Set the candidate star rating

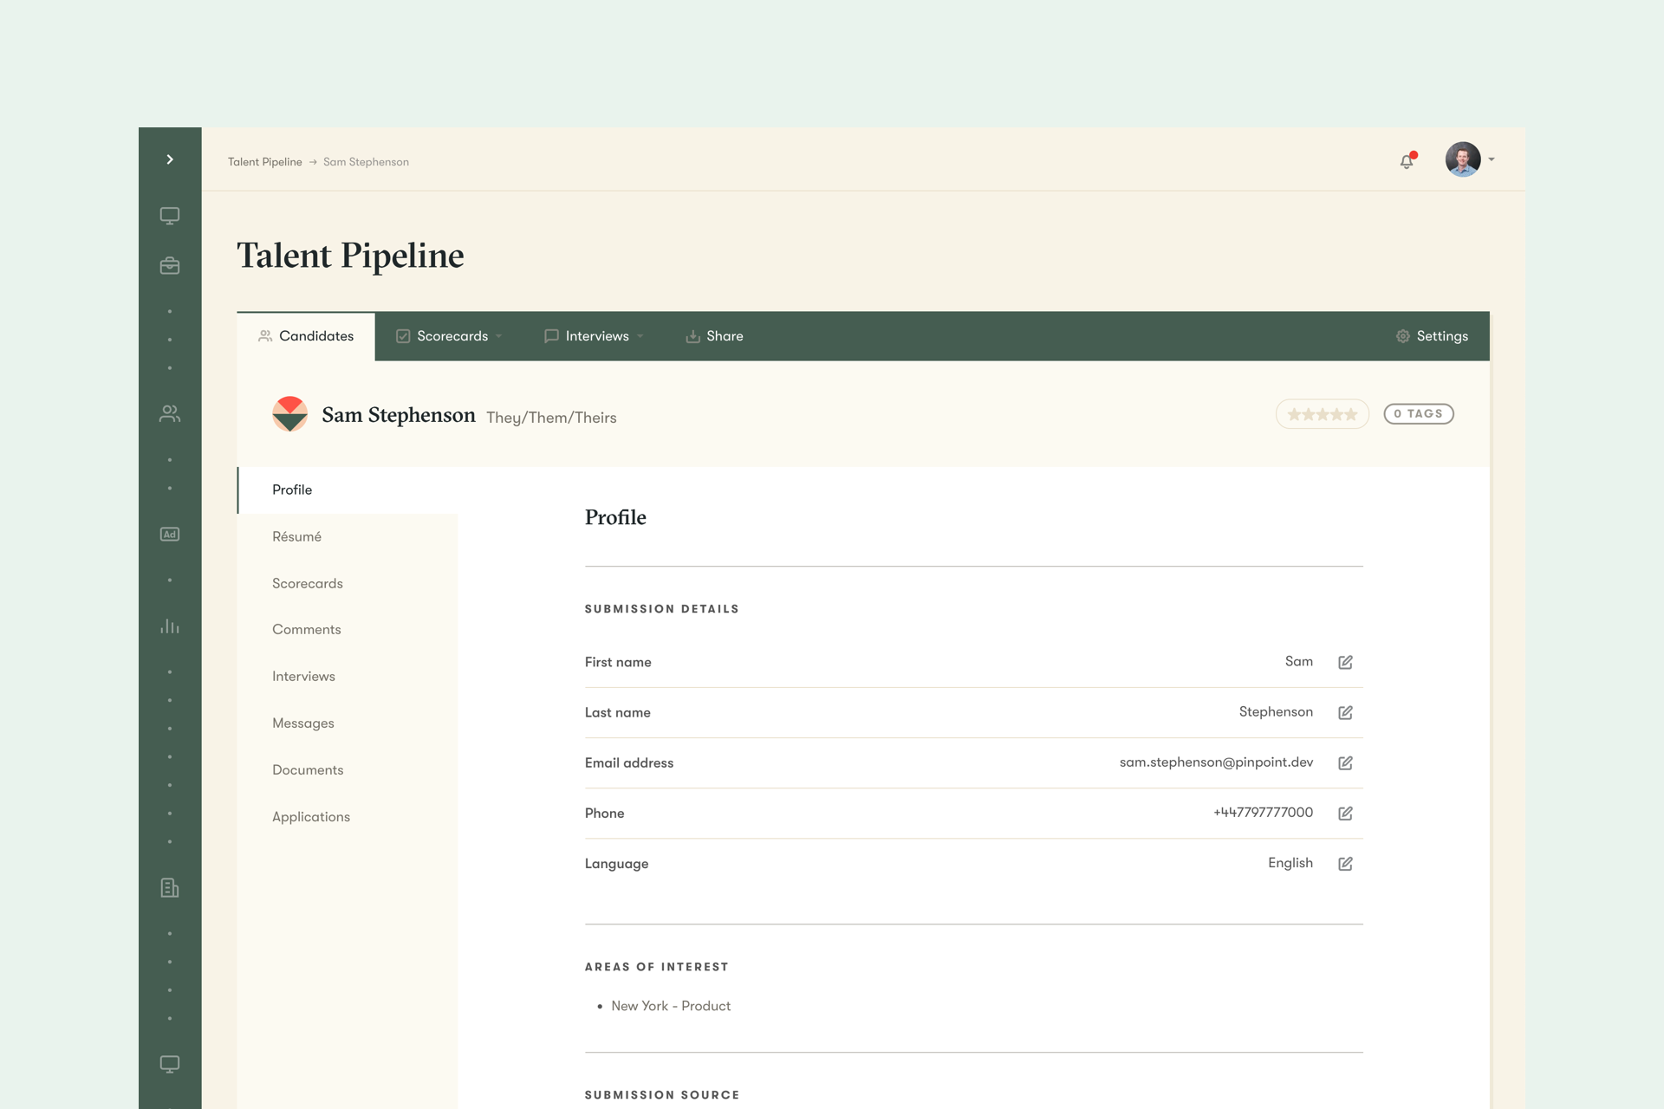[x=1322, y=414]
